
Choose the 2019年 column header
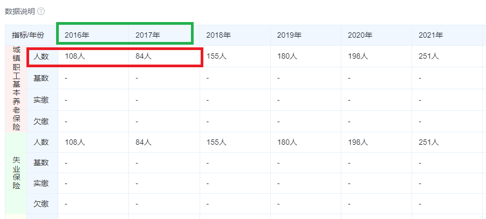pyautogui.click(x=289, y=35)
